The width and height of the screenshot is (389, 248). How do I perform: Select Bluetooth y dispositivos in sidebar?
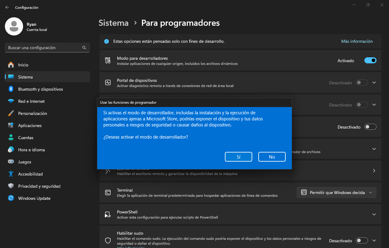point(47,89)
